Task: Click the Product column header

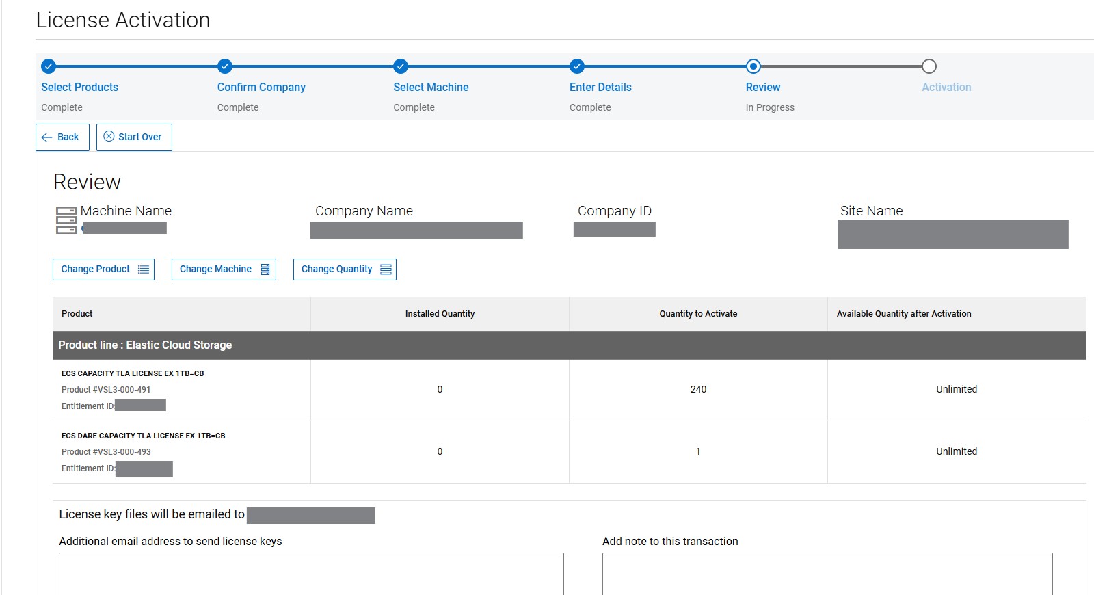Action: coord(77,314)
